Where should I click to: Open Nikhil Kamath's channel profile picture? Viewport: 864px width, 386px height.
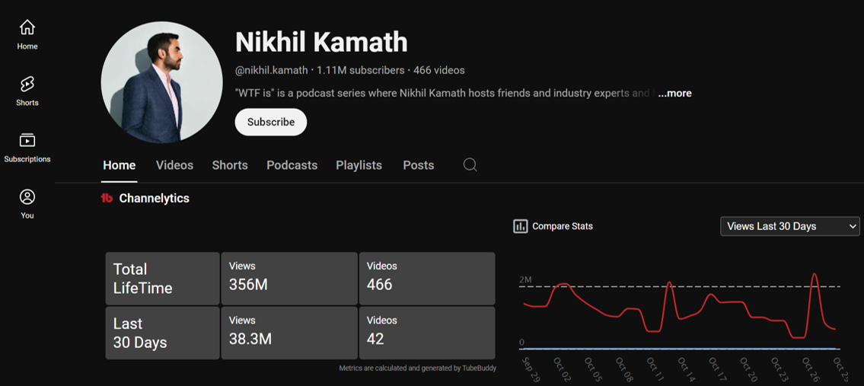click(x=161, y=83)
